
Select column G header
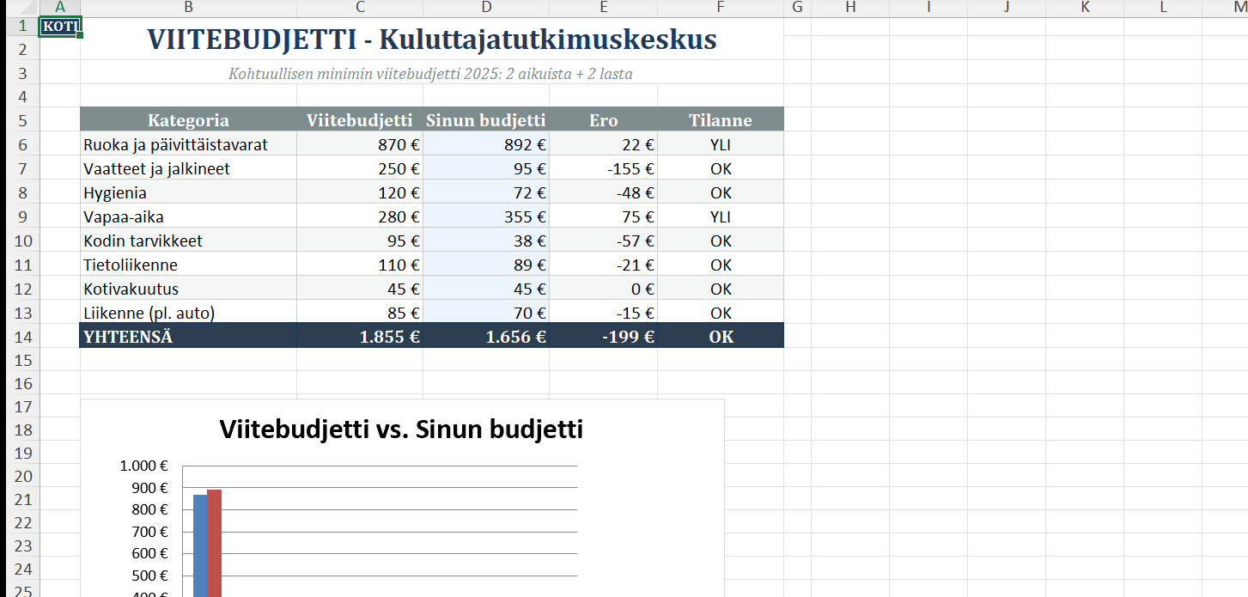pos(797,8)
